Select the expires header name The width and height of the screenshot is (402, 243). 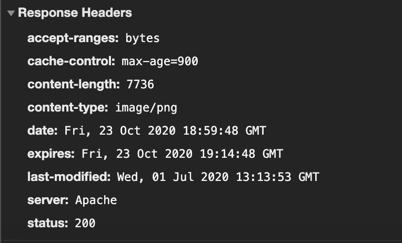52,154
